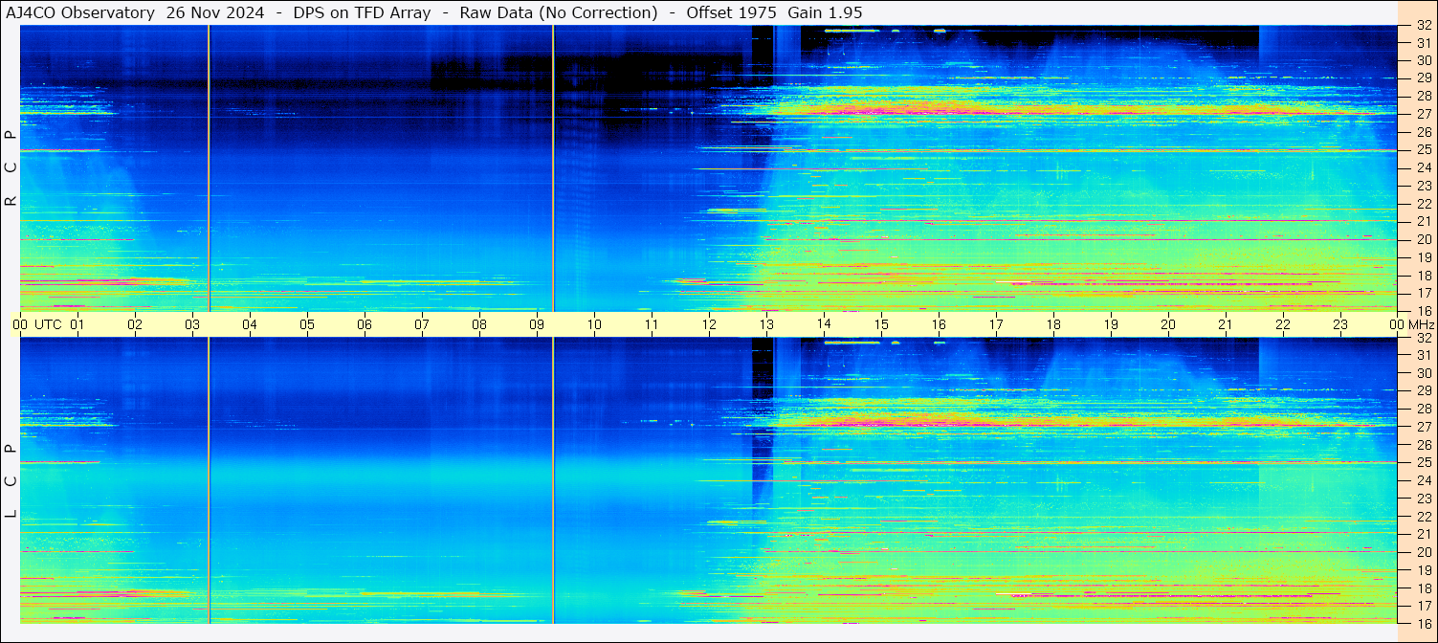
Task: Click hour label "20" on time axis
Action: pos(1168,324)
